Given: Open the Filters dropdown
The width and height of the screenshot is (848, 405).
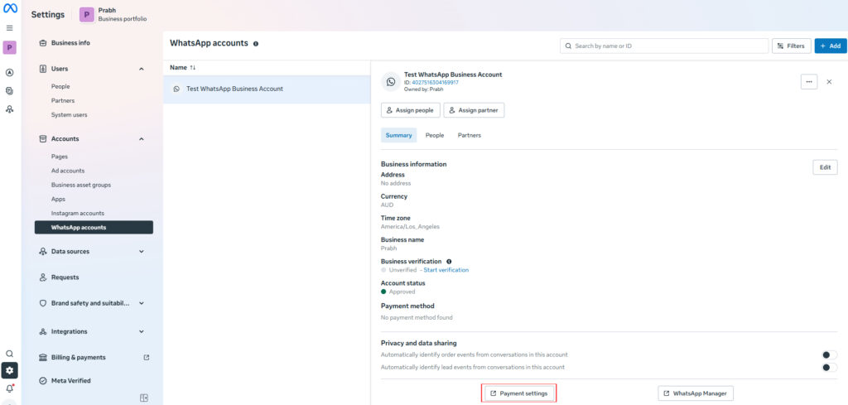Looking at the screenshot, I should [x=792, y=46].
